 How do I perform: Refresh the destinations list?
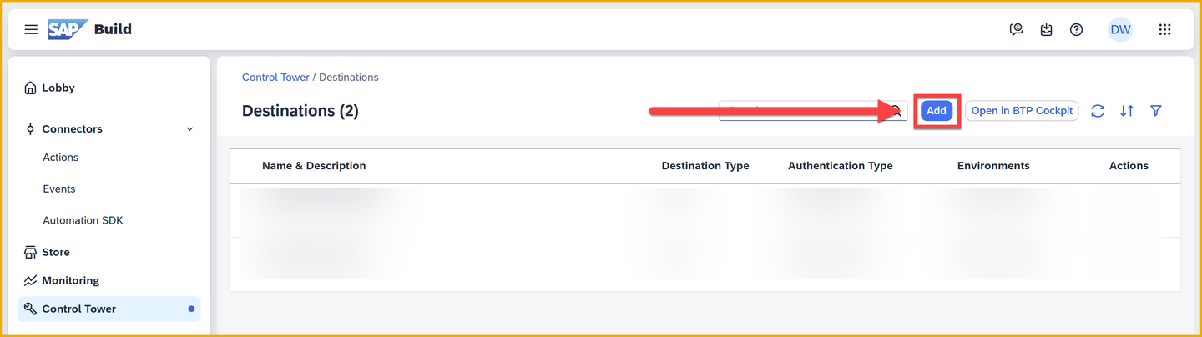1098,111
